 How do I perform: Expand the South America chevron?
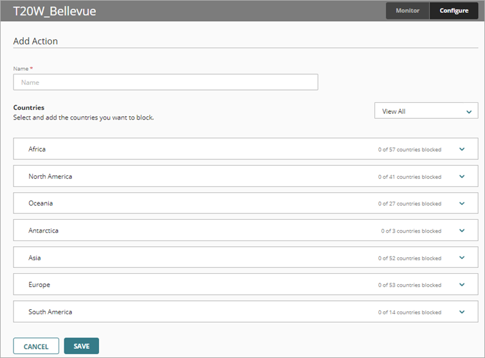pos(462,312)
